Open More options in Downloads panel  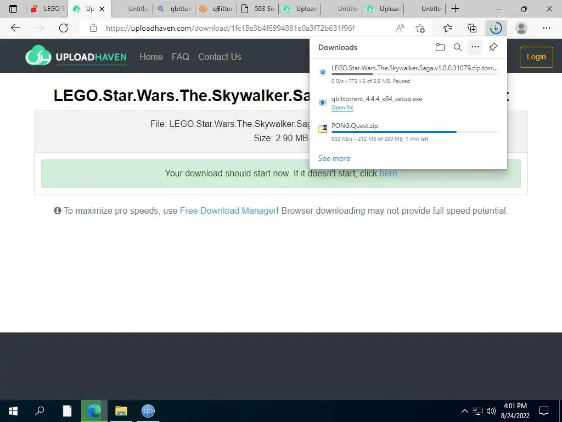(x=475, y=47)
